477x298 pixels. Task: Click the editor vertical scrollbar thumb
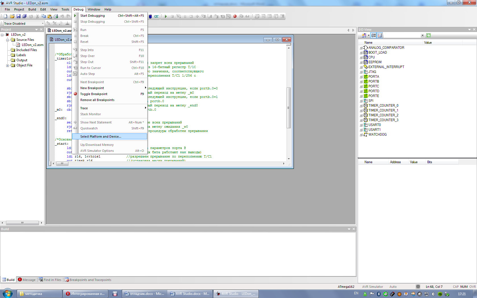point(288,108)
